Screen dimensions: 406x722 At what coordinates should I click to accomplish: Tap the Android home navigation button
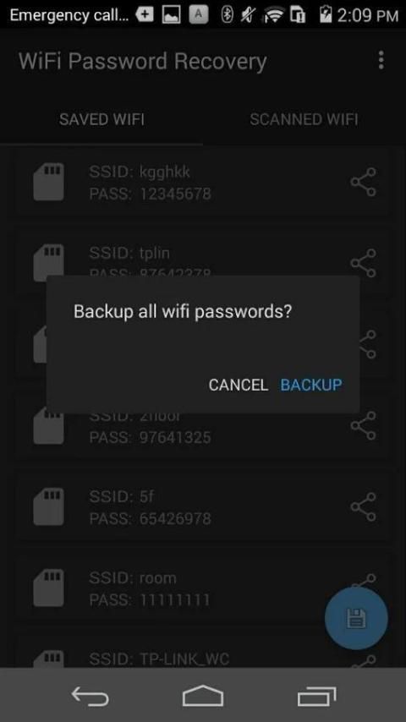(x=203, y=695)
